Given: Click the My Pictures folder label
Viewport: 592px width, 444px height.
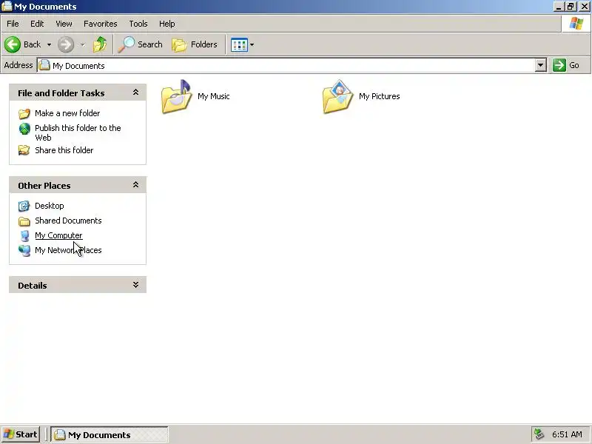Looking at the screenshot, I should (x=379, y=96).
